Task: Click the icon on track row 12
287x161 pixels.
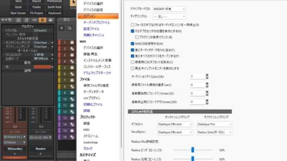Action: (x=72, y=112)
